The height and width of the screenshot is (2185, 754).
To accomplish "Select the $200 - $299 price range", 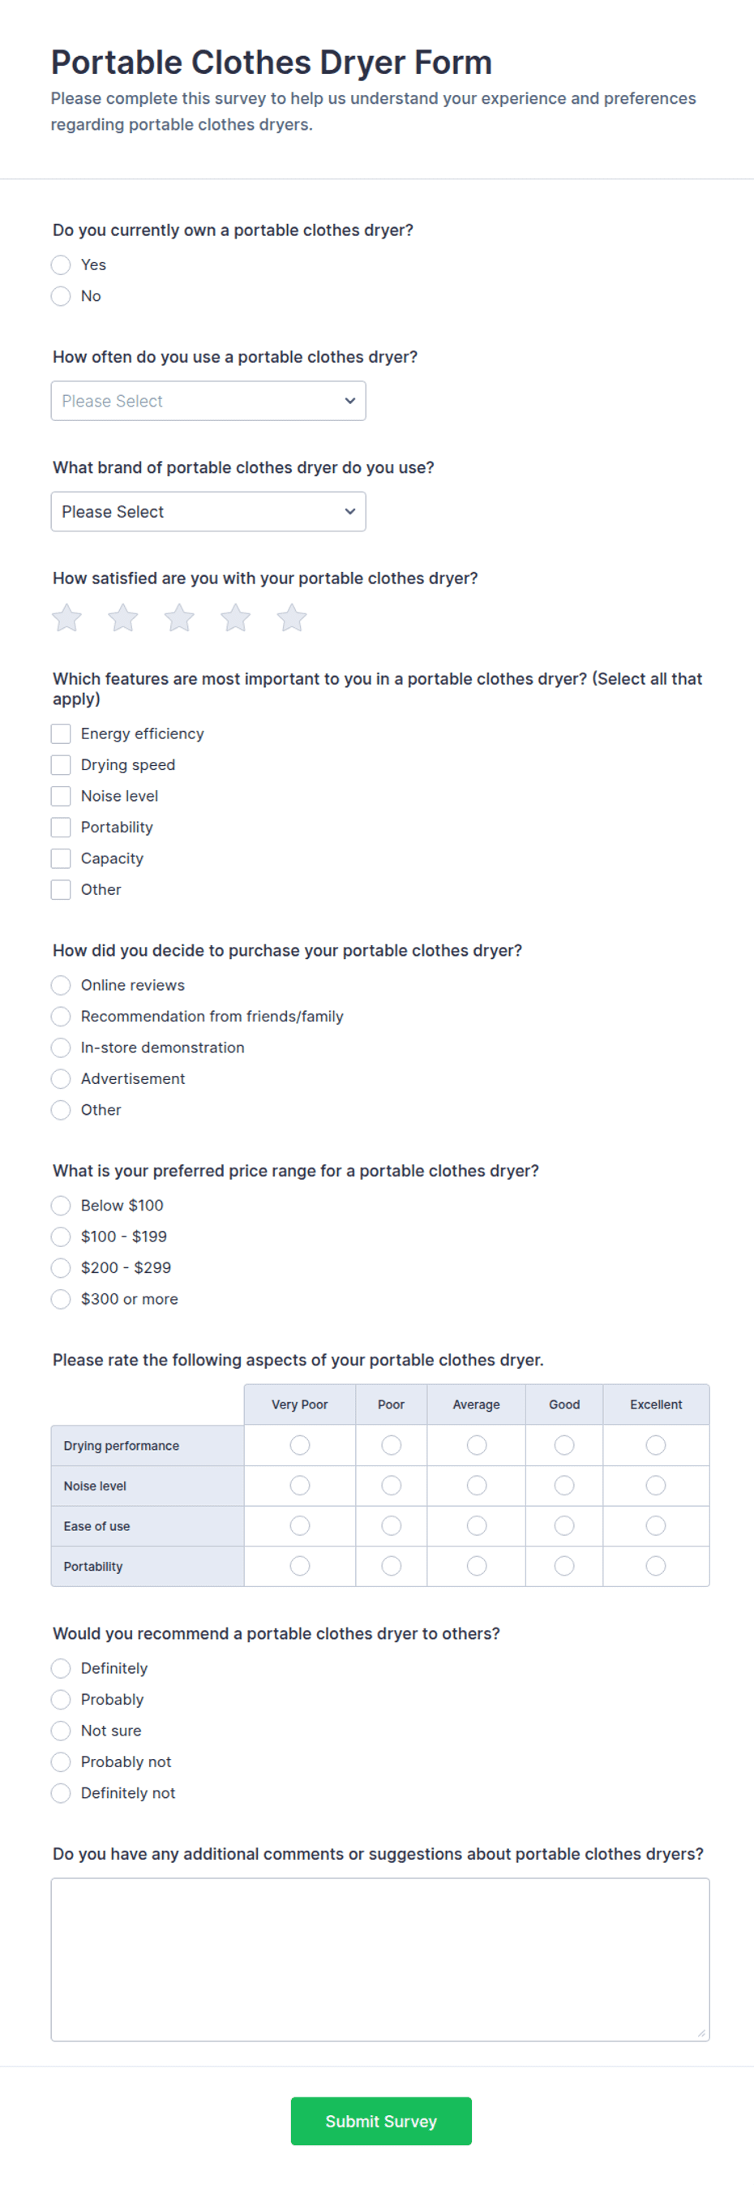I will 61,1267.
